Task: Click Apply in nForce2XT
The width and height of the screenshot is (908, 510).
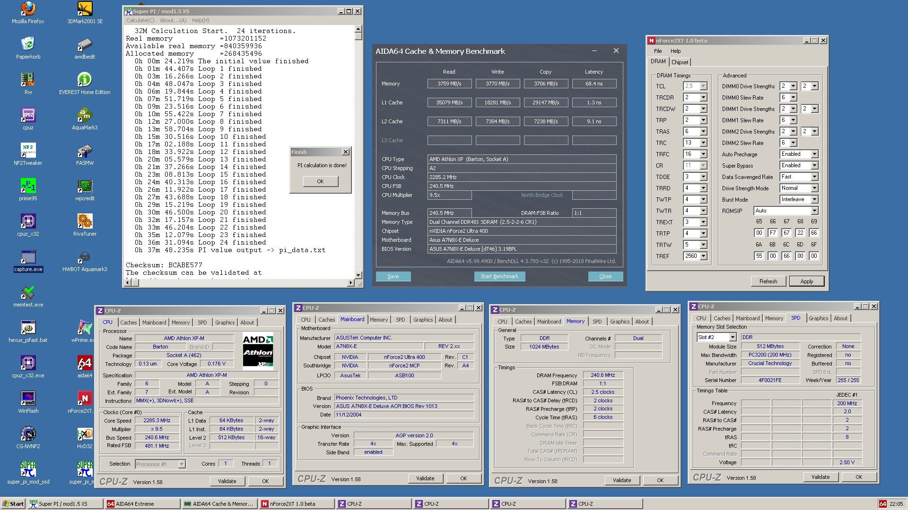Action: coord(807,281)
